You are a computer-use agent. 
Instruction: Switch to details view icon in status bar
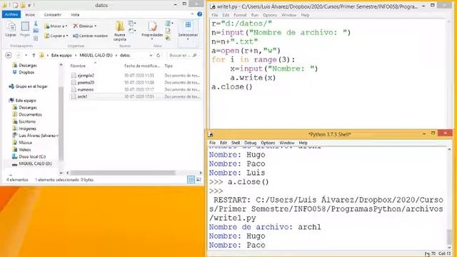coord(191,180)
